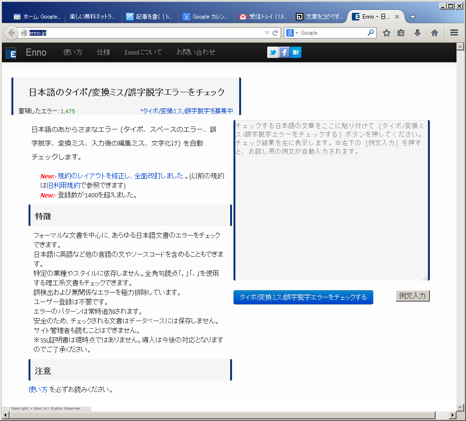
Task: Click the site identity globe icon
Action: tap(24, 33)
